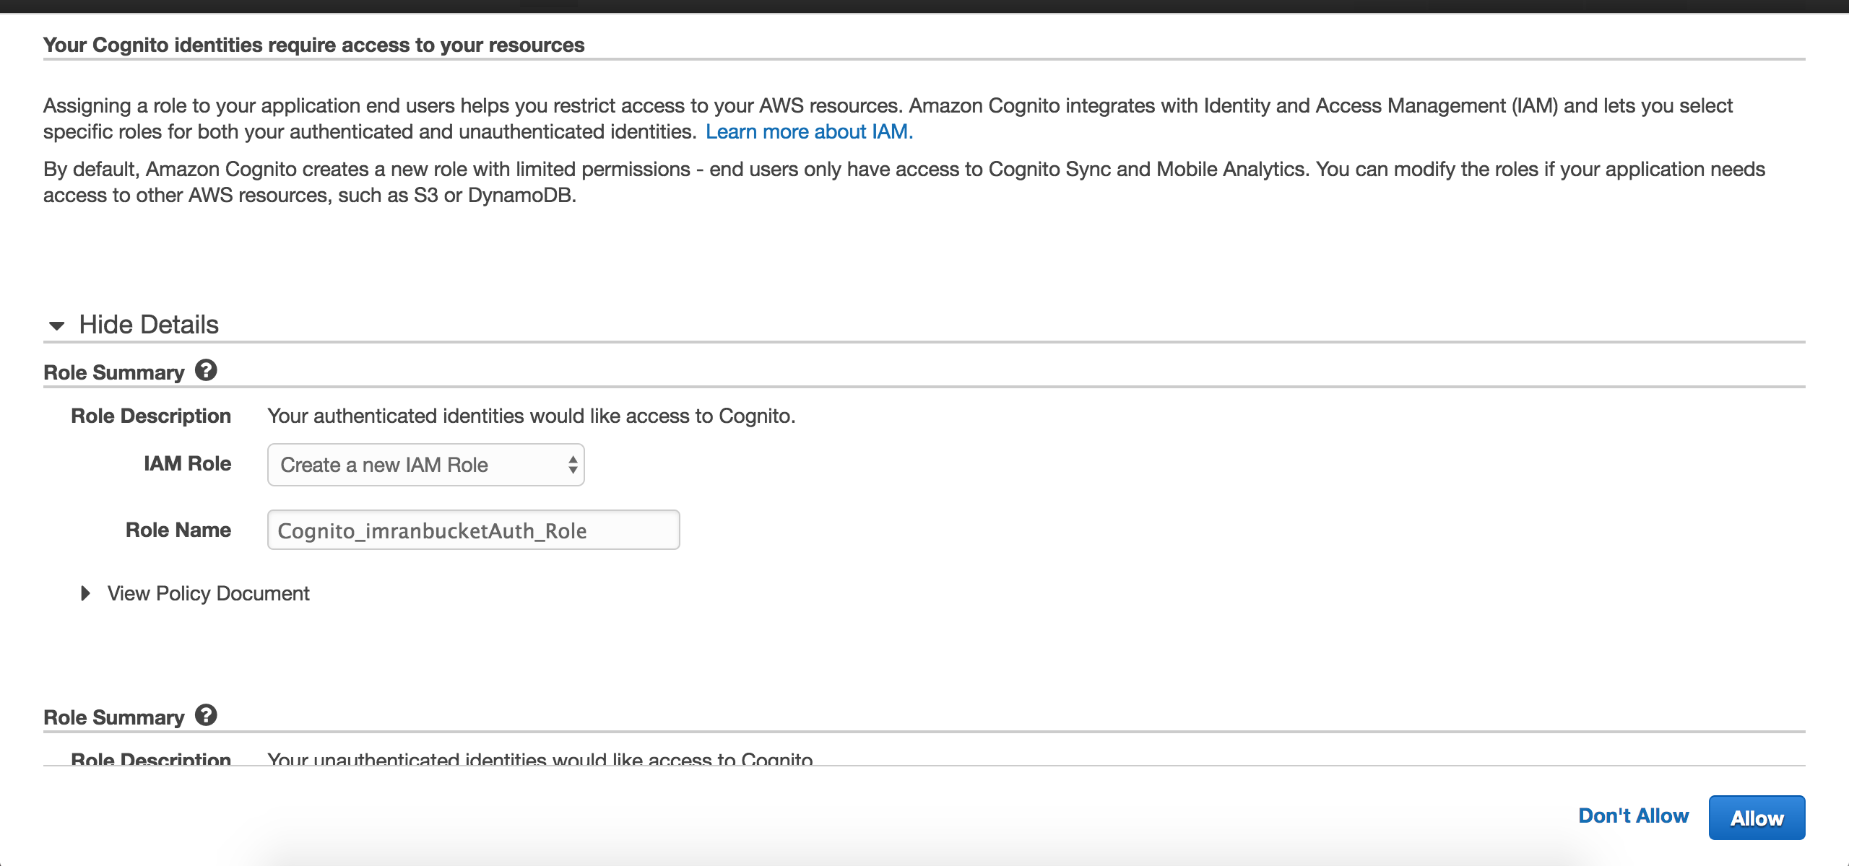Click the second Role Summary heading
The width and height of the screenshot is (1849, 866).
point(114,717)
